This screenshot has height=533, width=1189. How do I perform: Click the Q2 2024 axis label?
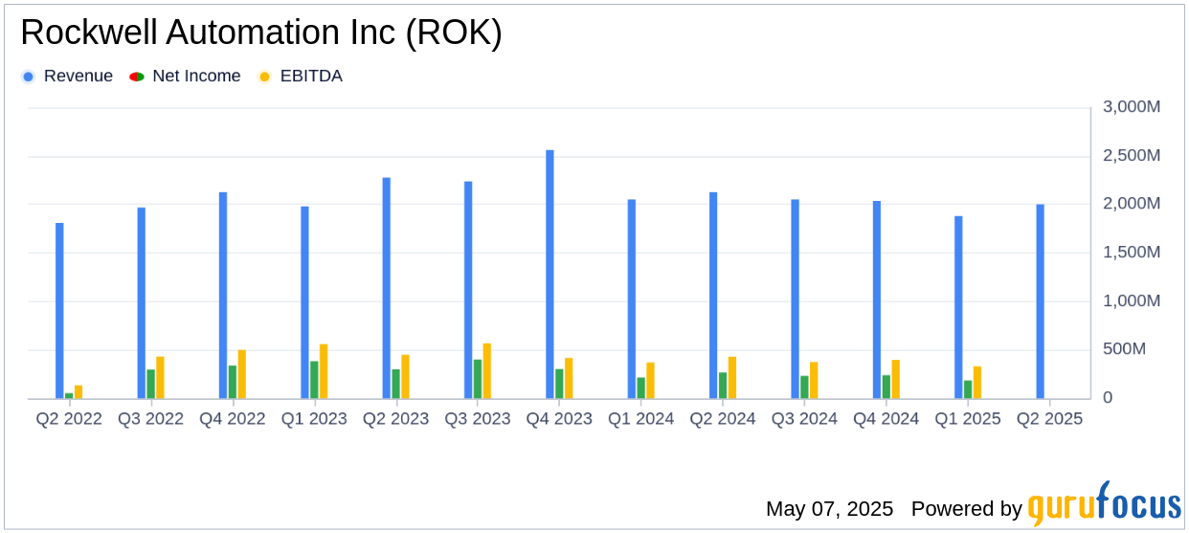tap(723, 419)
